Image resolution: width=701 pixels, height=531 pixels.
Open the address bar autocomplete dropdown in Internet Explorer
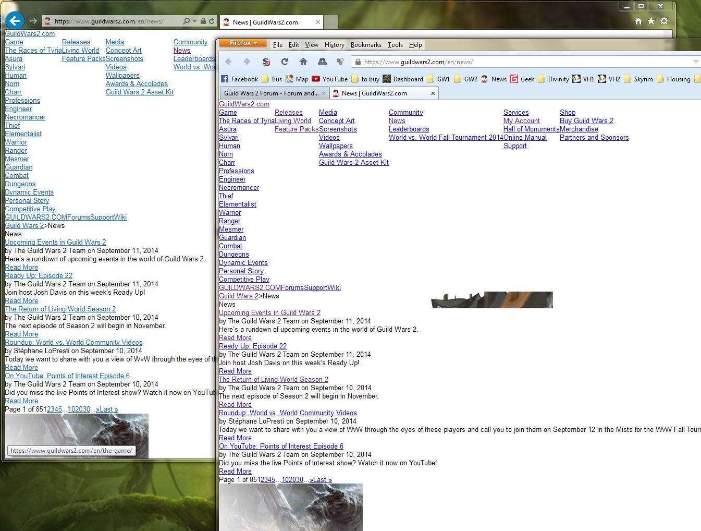tap(194, 21)
